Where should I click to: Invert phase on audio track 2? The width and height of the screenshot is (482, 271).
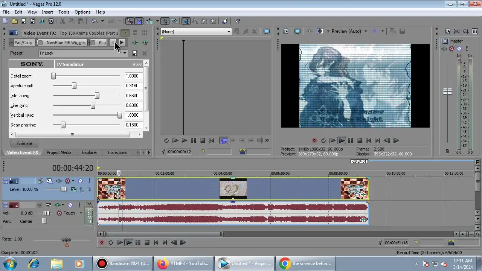point(49,205)
